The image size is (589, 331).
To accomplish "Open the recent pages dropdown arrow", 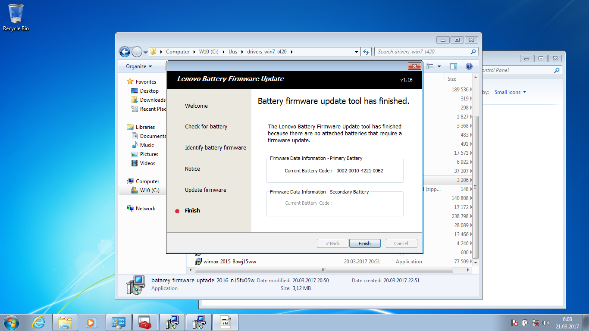I will pos(145,52).
